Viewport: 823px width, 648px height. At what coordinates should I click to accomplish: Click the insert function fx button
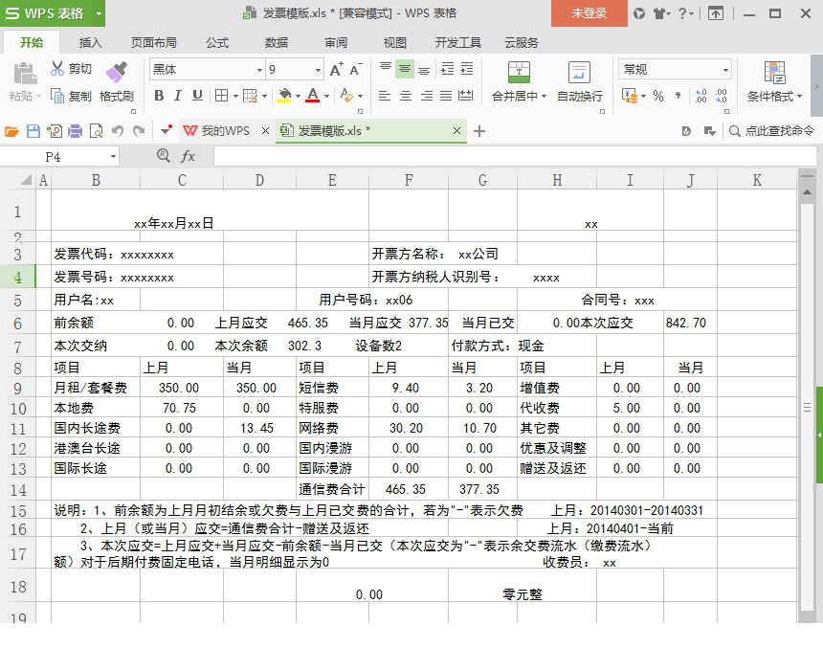[x=188, y=156]
